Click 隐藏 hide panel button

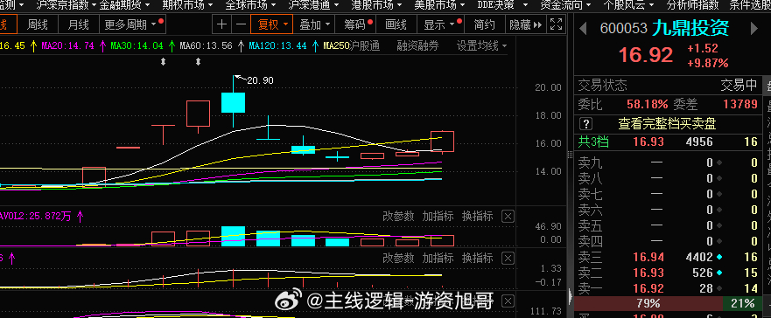[526, 24]
